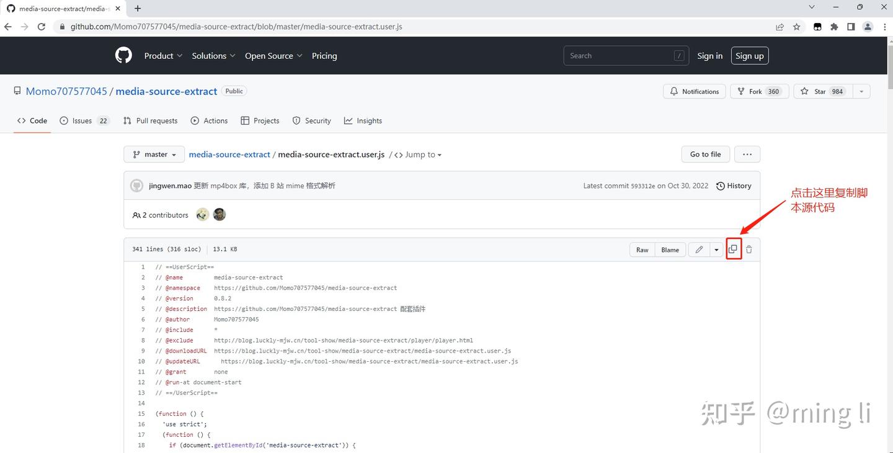Copy raw file contents icon

tap(733, 249)
